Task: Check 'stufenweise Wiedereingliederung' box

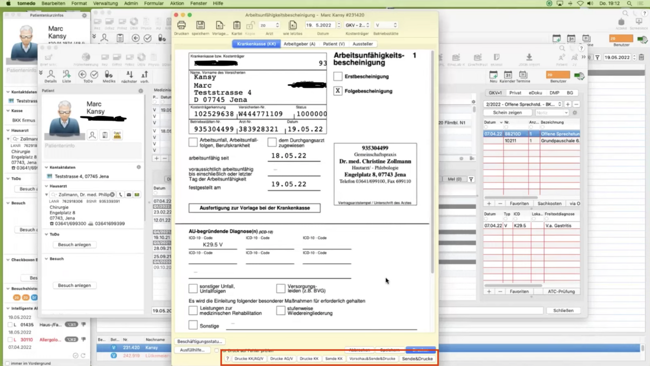Action: tap(281, 310)
